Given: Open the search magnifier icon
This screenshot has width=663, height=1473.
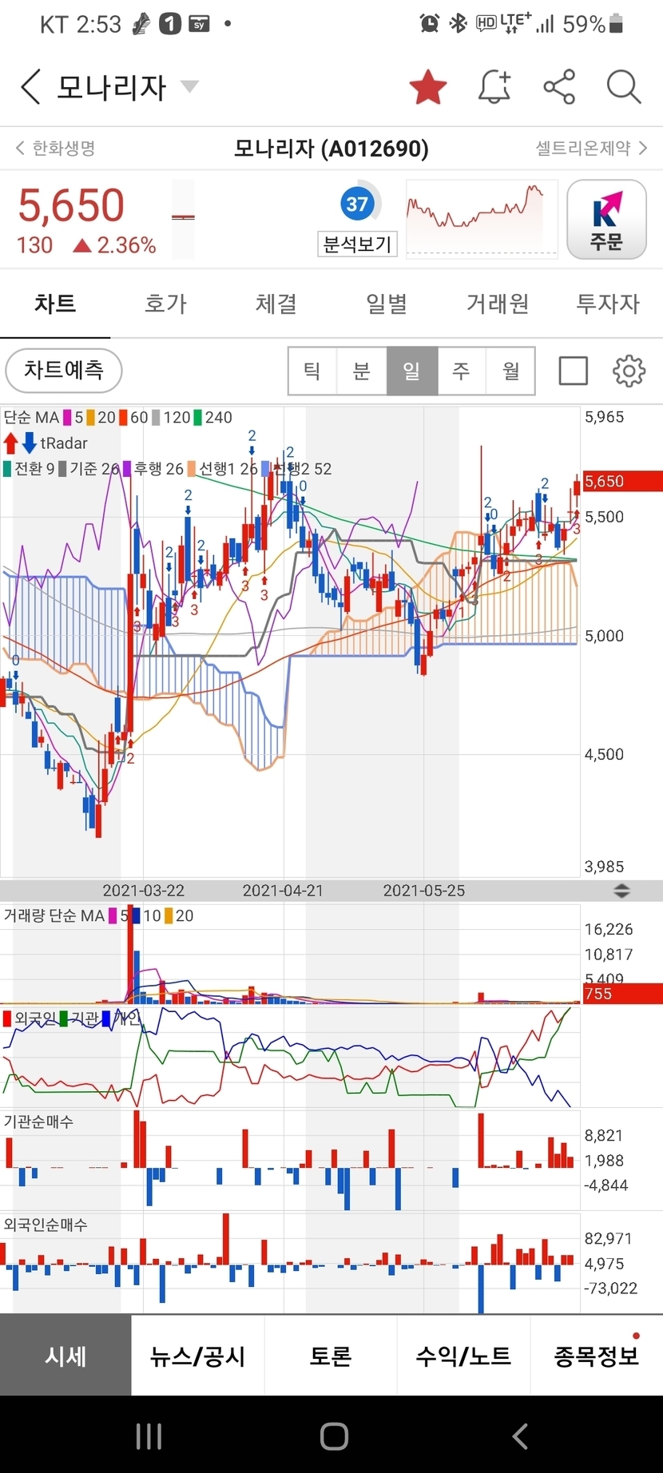Looking at the screenshot, I should point(623,87).
